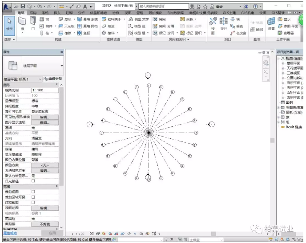The width and height of the screenshot is (306, 243).
Task: Open the 结构 ribbon tab
Action: [33, 13]
